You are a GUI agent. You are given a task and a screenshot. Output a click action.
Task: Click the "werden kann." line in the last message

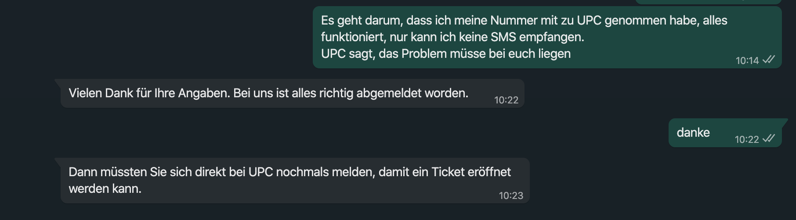tap(105, 188)
